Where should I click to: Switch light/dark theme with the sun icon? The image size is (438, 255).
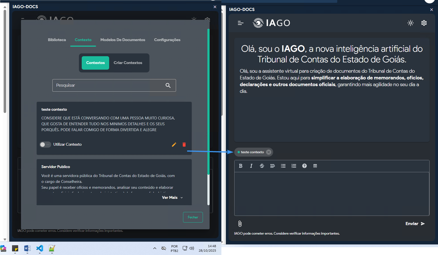coord(411,23)
